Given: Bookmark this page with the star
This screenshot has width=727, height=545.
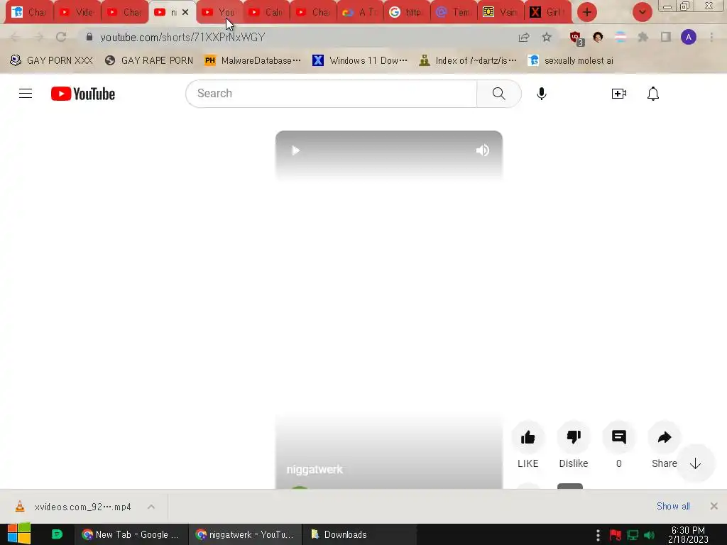Looking at the screenshot, I should coord(547,37).
